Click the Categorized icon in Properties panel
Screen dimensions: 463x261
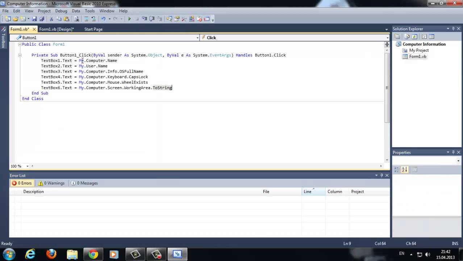tap(397, 169)
